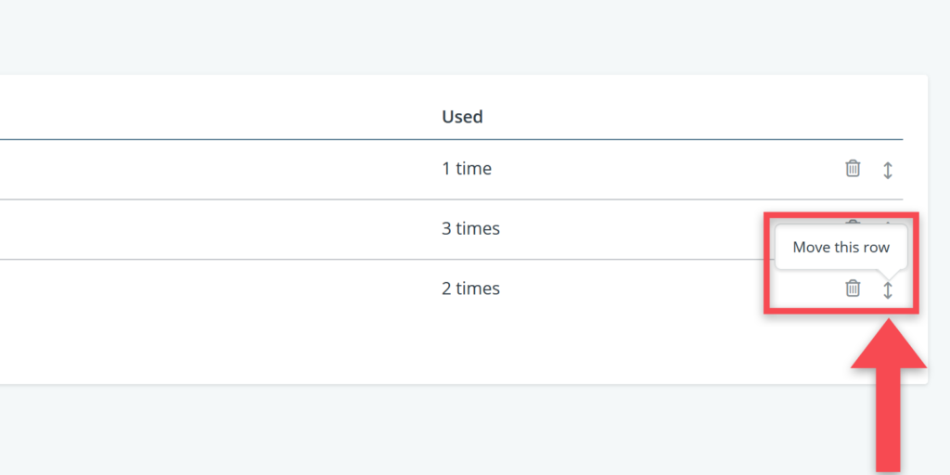Click move arrows on the 2 times row

point(888,290)
